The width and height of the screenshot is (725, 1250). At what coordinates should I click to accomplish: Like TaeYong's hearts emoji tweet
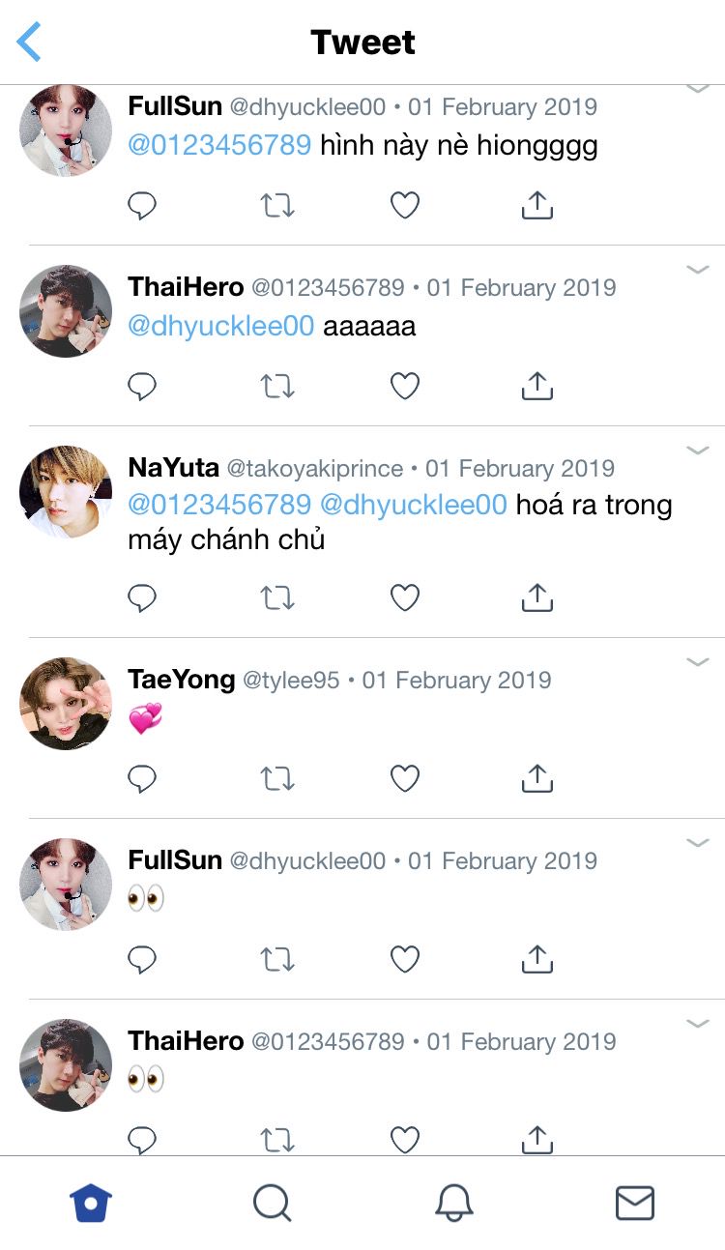(405, 778)
